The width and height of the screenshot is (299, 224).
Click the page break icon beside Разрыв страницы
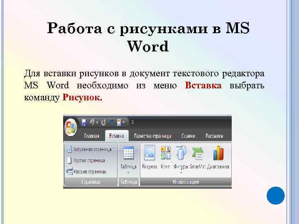pos(70,171)
